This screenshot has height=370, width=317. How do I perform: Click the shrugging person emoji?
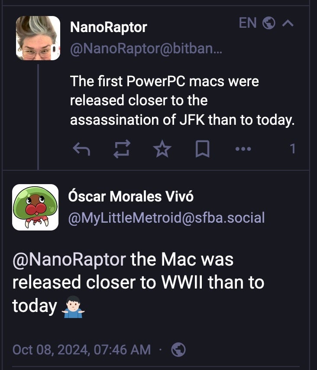73,306
